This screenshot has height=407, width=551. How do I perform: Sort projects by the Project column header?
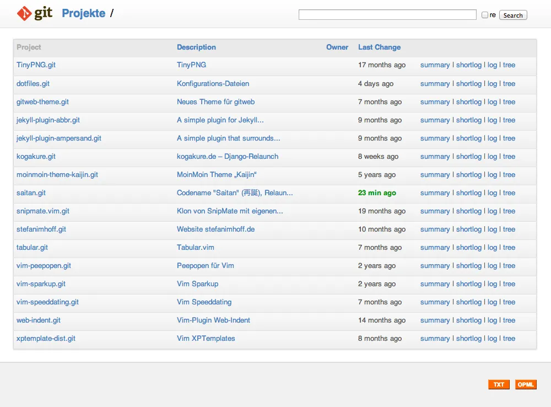[x=29, y=47]
